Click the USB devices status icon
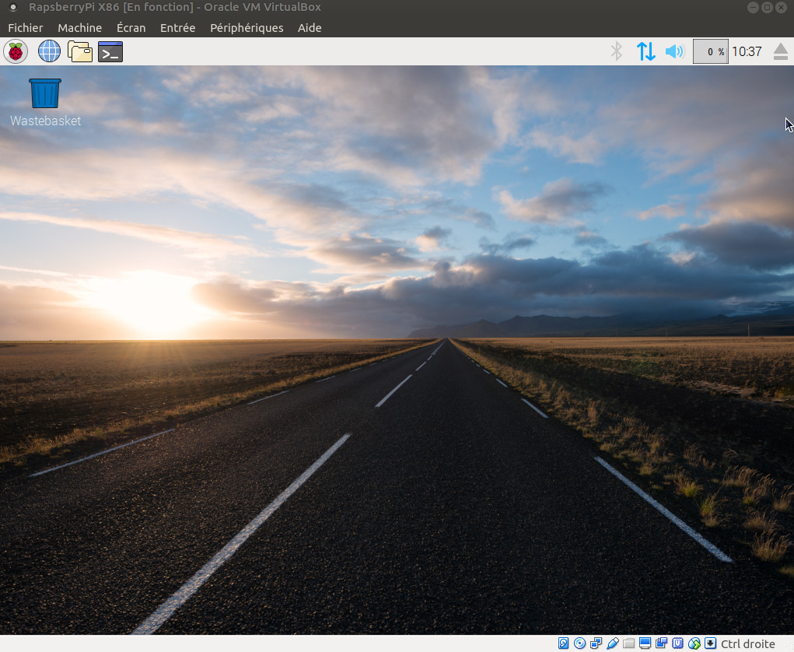794x652 pixels. point(613,643)
